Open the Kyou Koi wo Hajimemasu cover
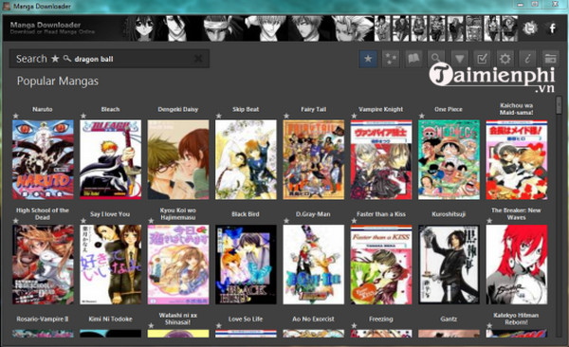This screenshot has width=569, height=347. [178, 265]
